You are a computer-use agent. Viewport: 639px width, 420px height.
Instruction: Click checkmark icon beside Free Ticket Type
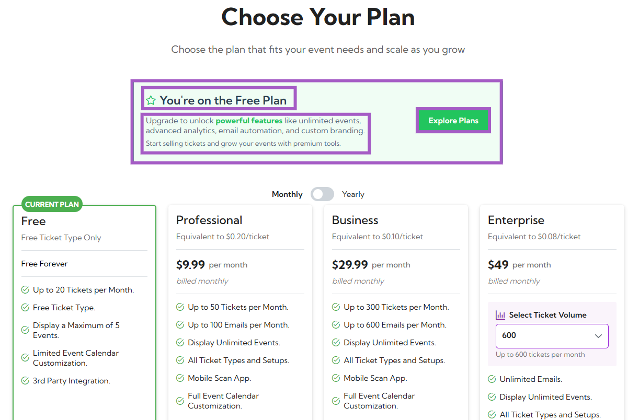point(25,308)
